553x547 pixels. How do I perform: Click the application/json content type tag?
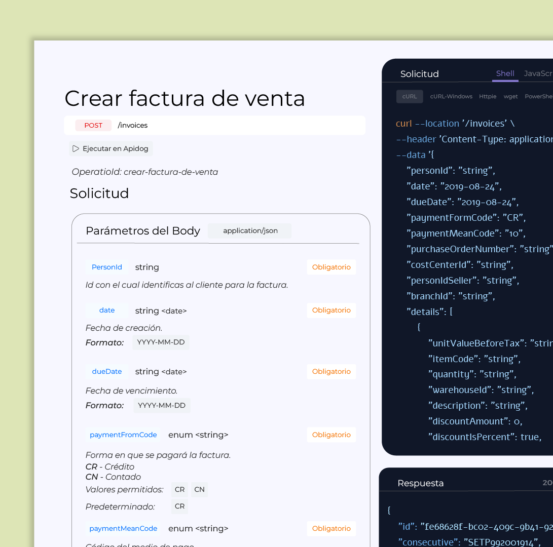[250, 231]
